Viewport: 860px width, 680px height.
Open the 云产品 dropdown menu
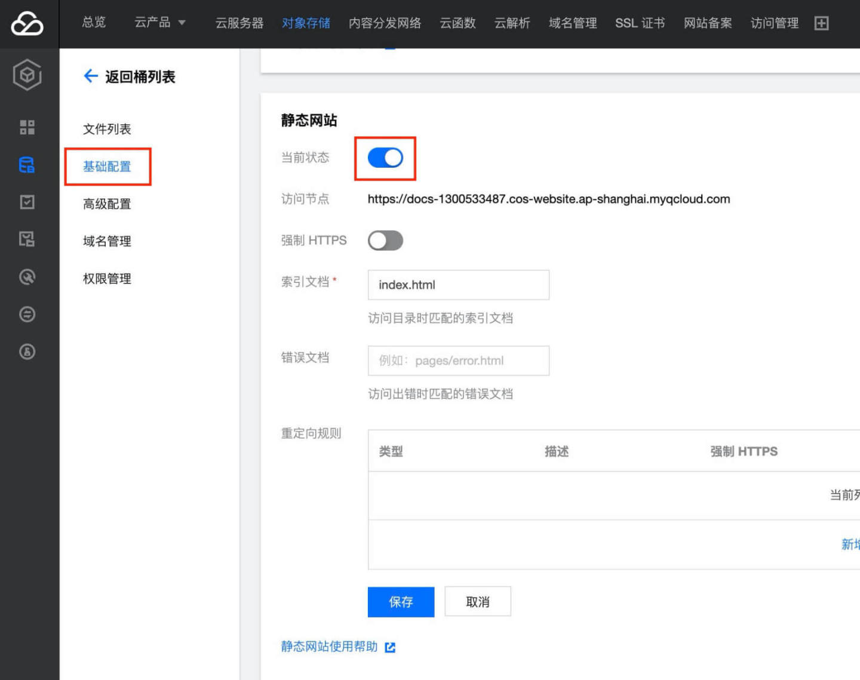pos(159,23)
